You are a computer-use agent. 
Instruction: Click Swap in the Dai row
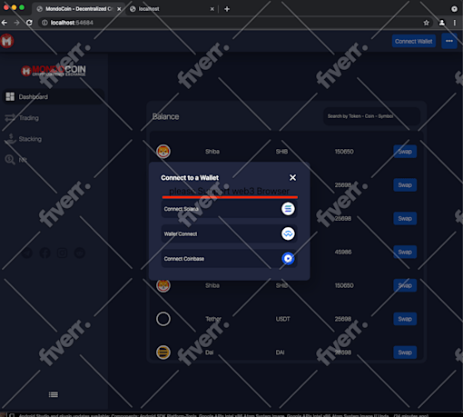(405, 352)
